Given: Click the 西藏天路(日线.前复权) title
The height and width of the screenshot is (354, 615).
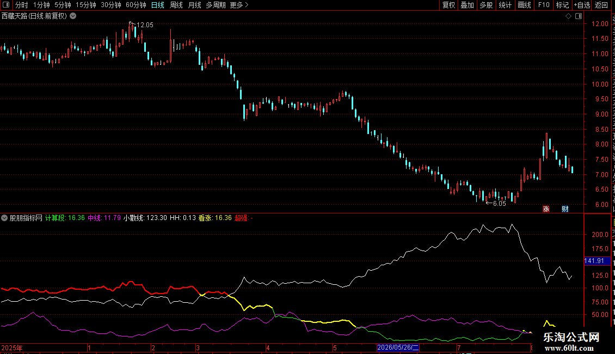Looking at the screenshot, I should 34,16.
